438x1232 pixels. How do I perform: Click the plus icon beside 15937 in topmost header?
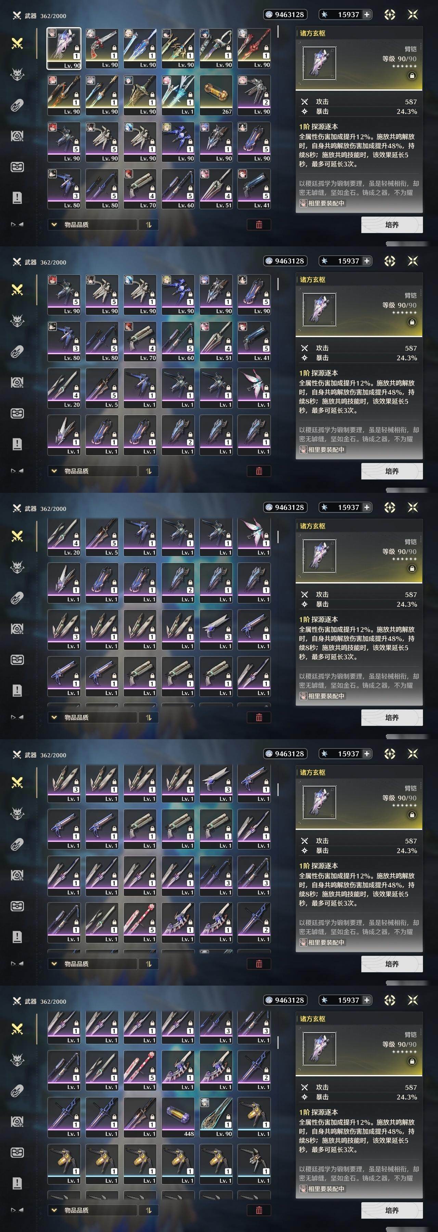point(367,15)
